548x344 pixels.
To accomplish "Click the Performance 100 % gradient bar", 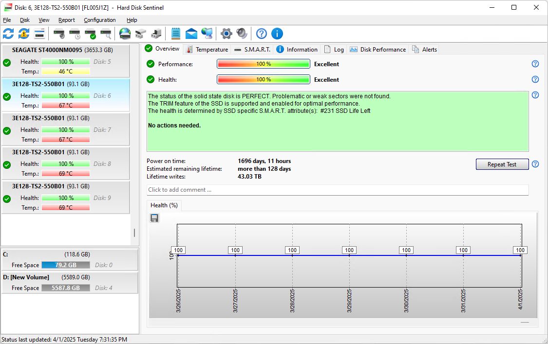I will [x=264, y=64].
